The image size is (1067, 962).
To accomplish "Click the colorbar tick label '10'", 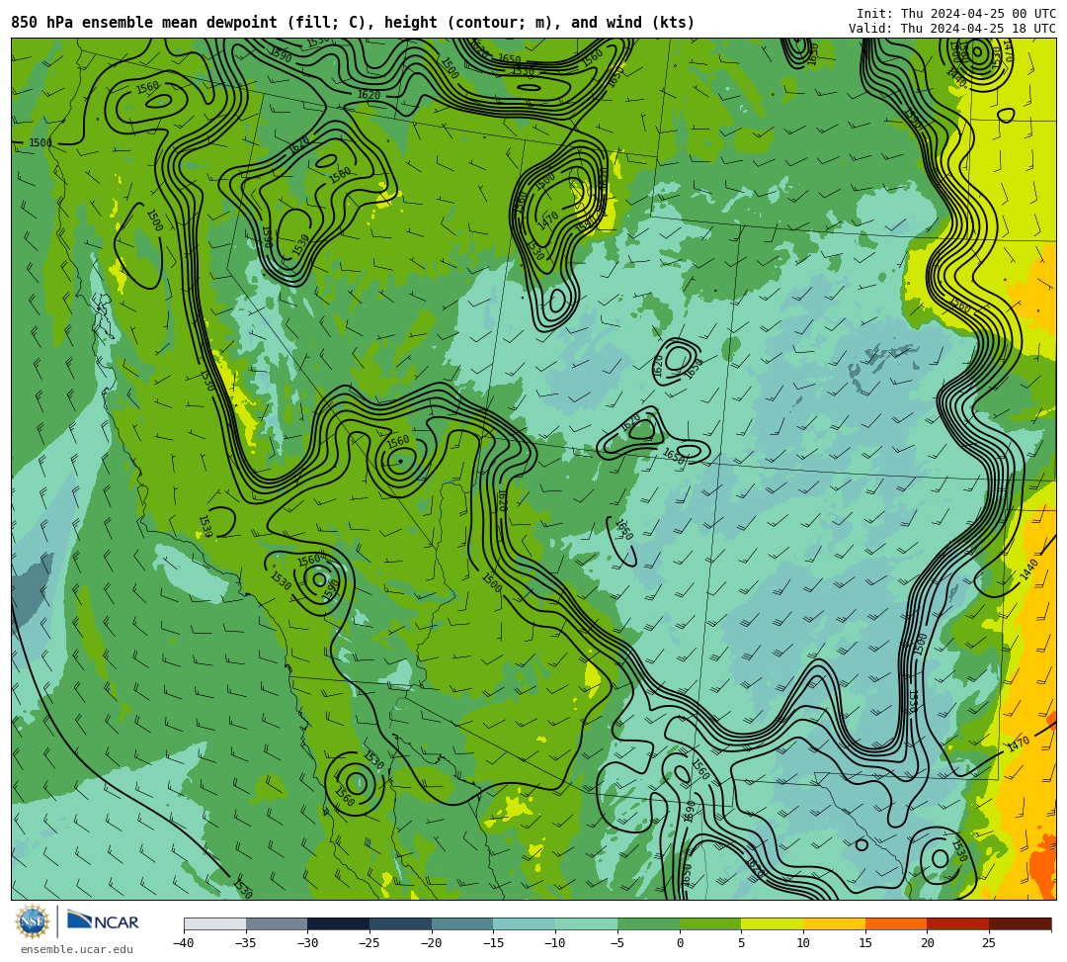I will [803, 943].
